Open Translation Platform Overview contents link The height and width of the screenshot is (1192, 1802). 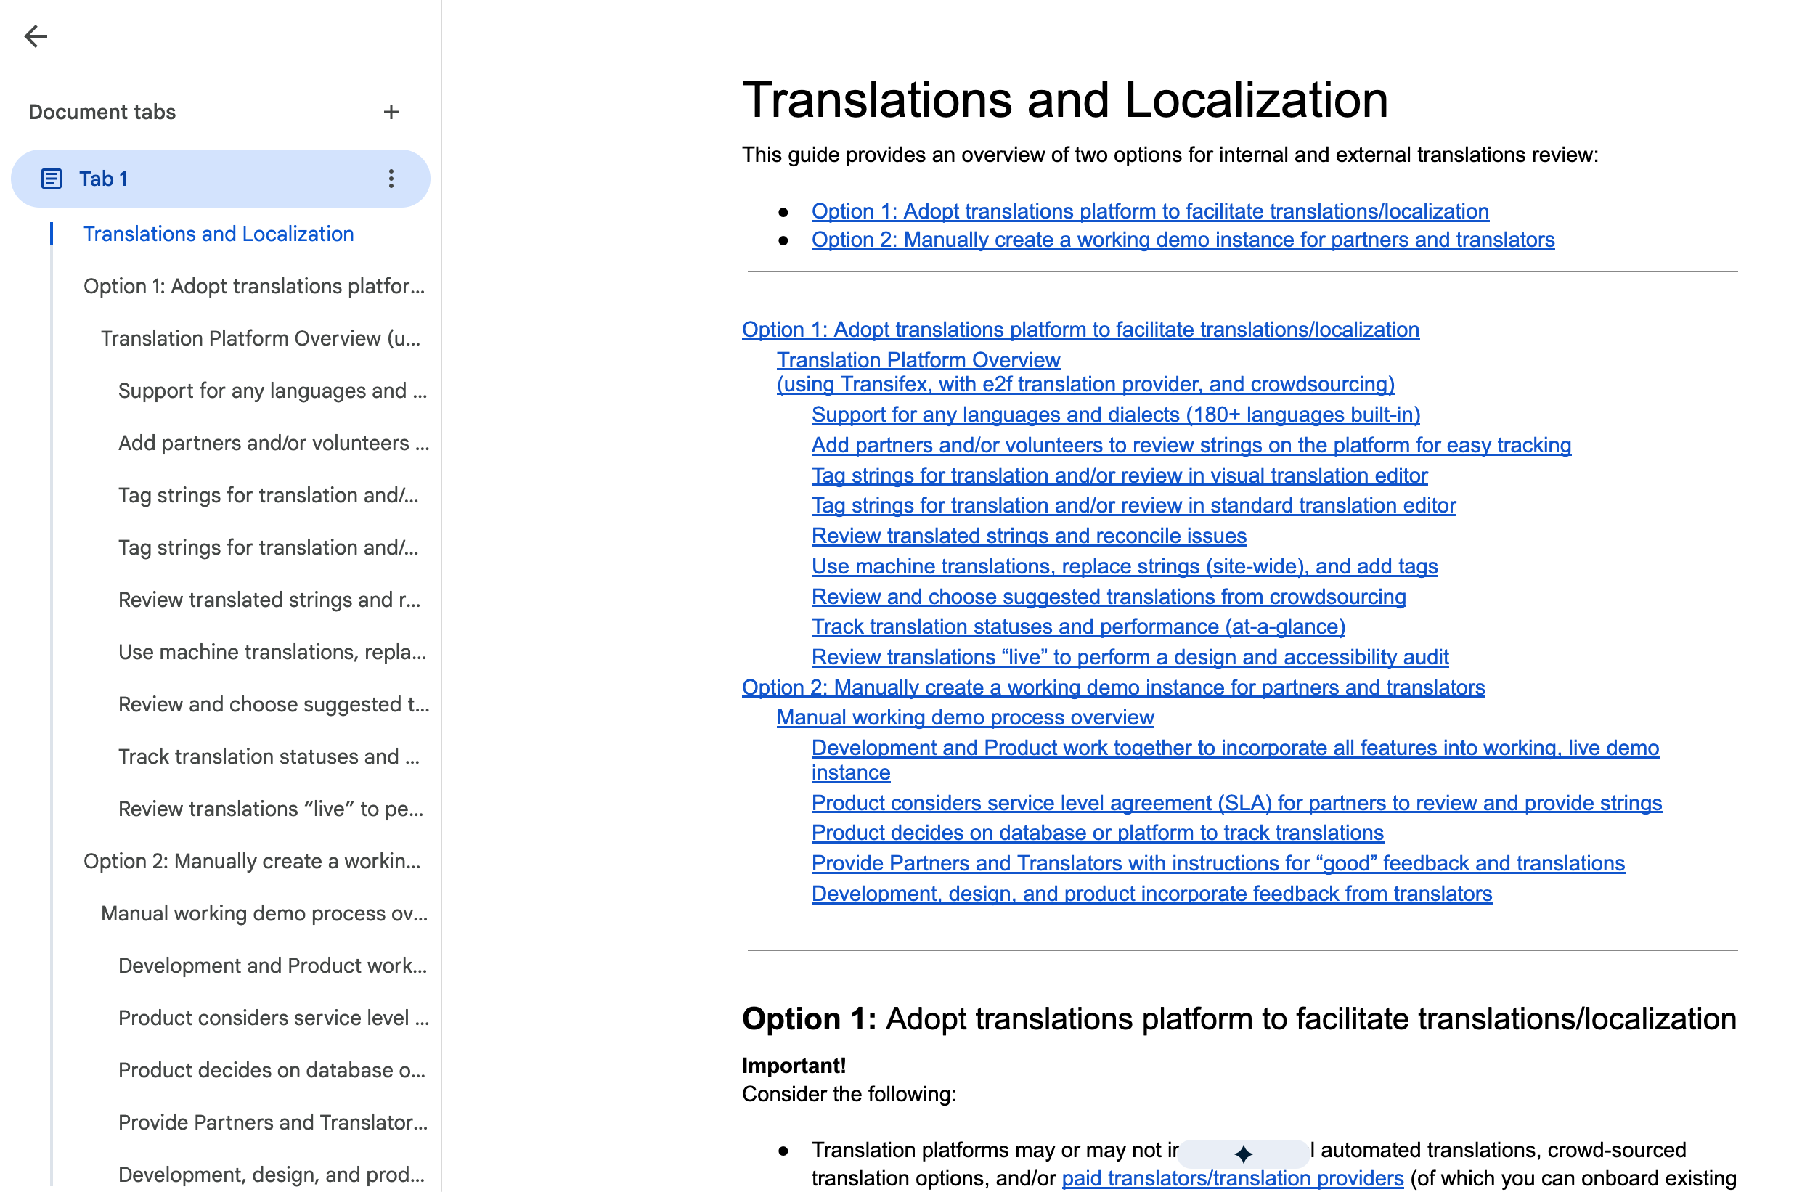click(x=1085, y=372)
